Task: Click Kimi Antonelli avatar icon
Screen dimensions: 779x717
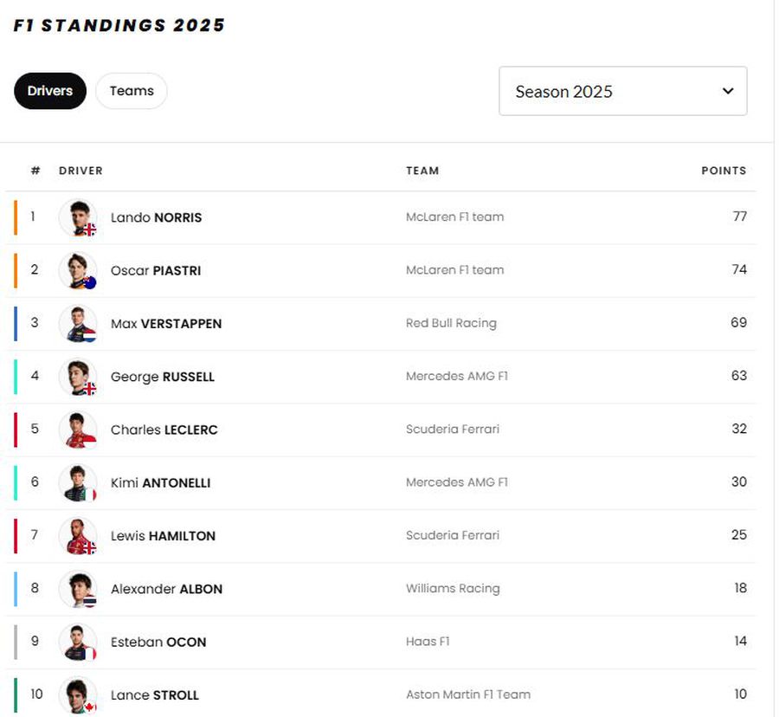Action: [78, 482]
